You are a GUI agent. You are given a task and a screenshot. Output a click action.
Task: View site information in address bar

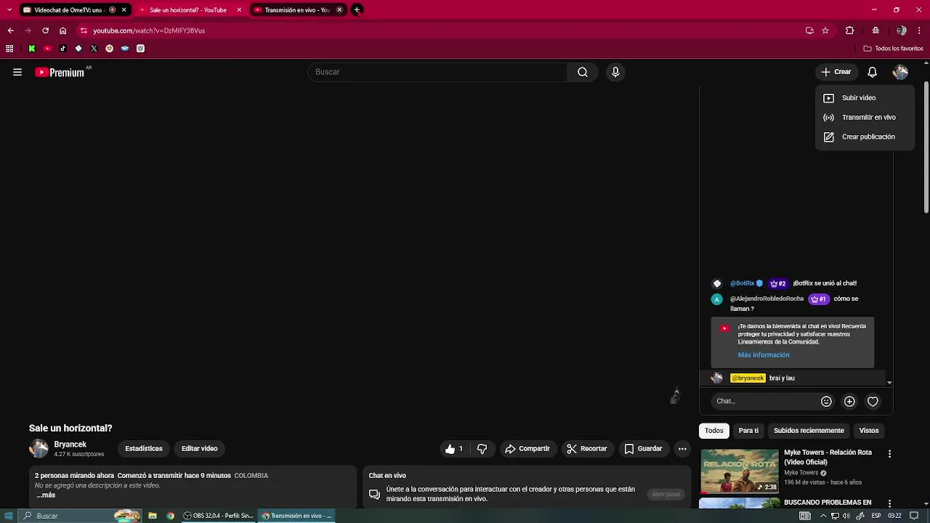point(84,31)
